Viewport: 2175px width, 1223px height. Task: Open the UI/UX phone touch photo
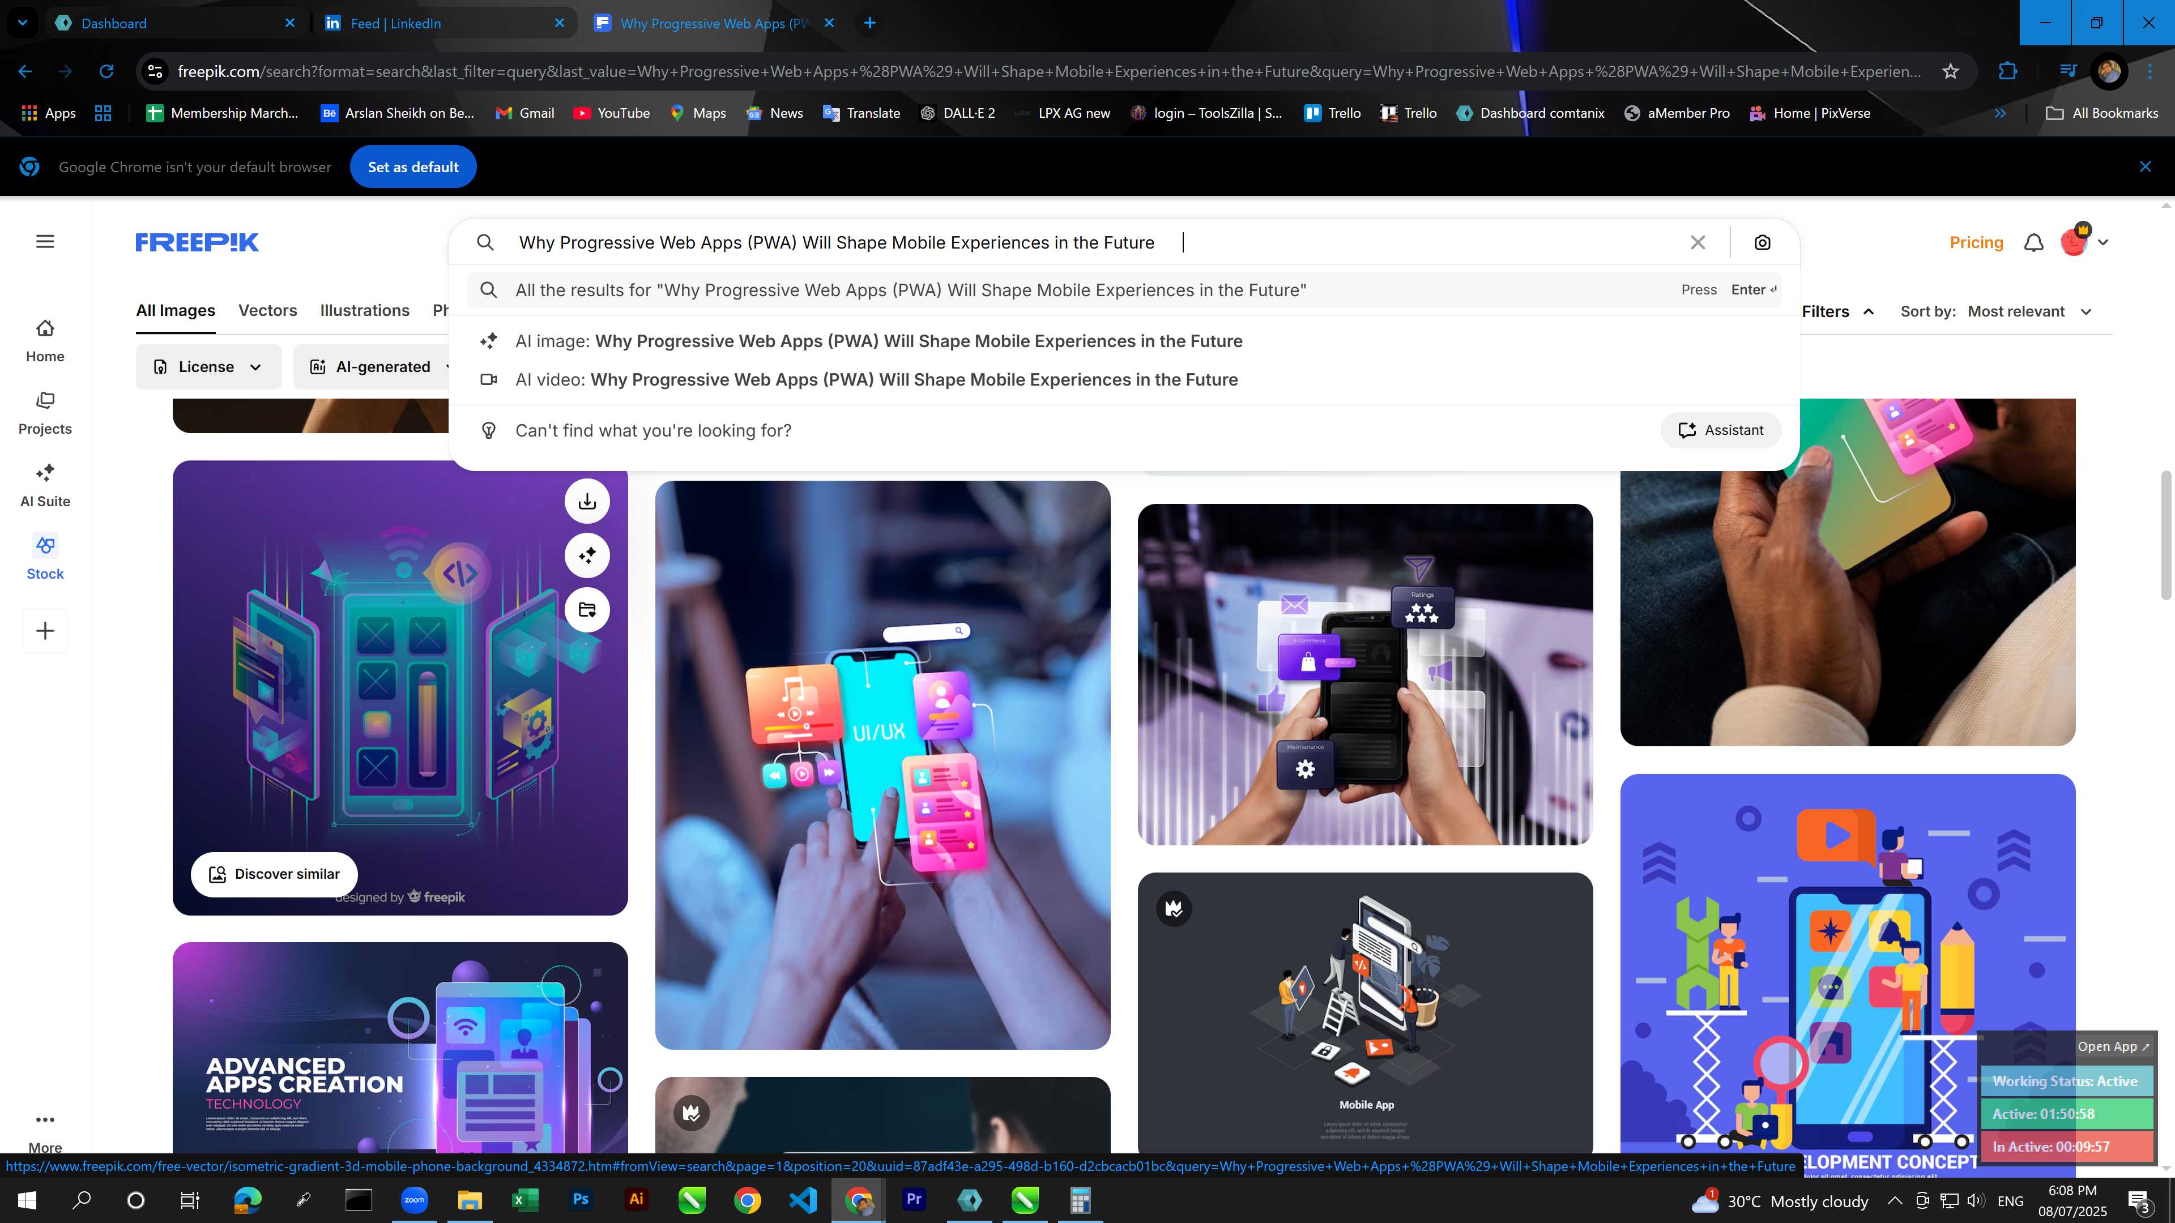coord(882,765)
